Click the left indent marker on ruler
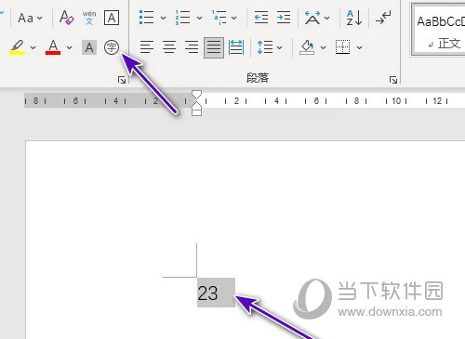The width and height of the screenshot is (465, 339). coord(197,112)
